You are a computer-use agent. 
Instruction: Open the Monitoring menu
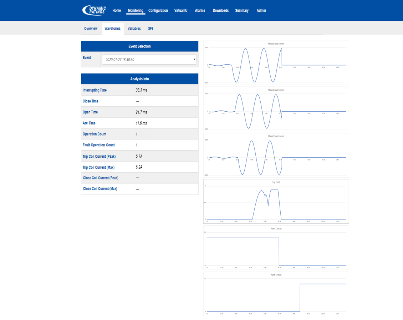coord(136,10)
